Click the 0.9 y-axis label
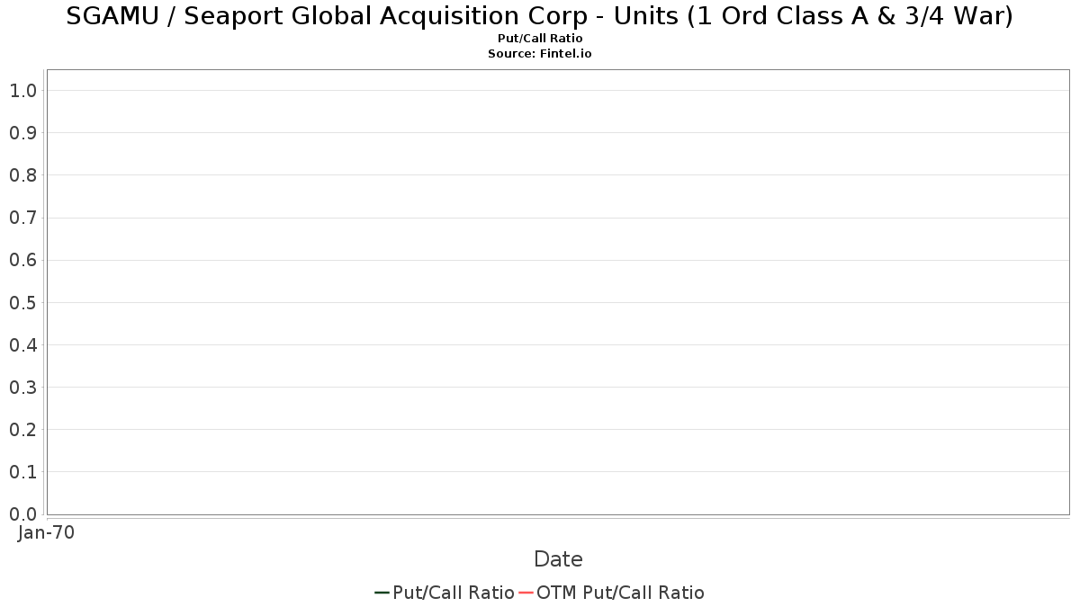1080x607 pixels. click(x=22, y=133)
